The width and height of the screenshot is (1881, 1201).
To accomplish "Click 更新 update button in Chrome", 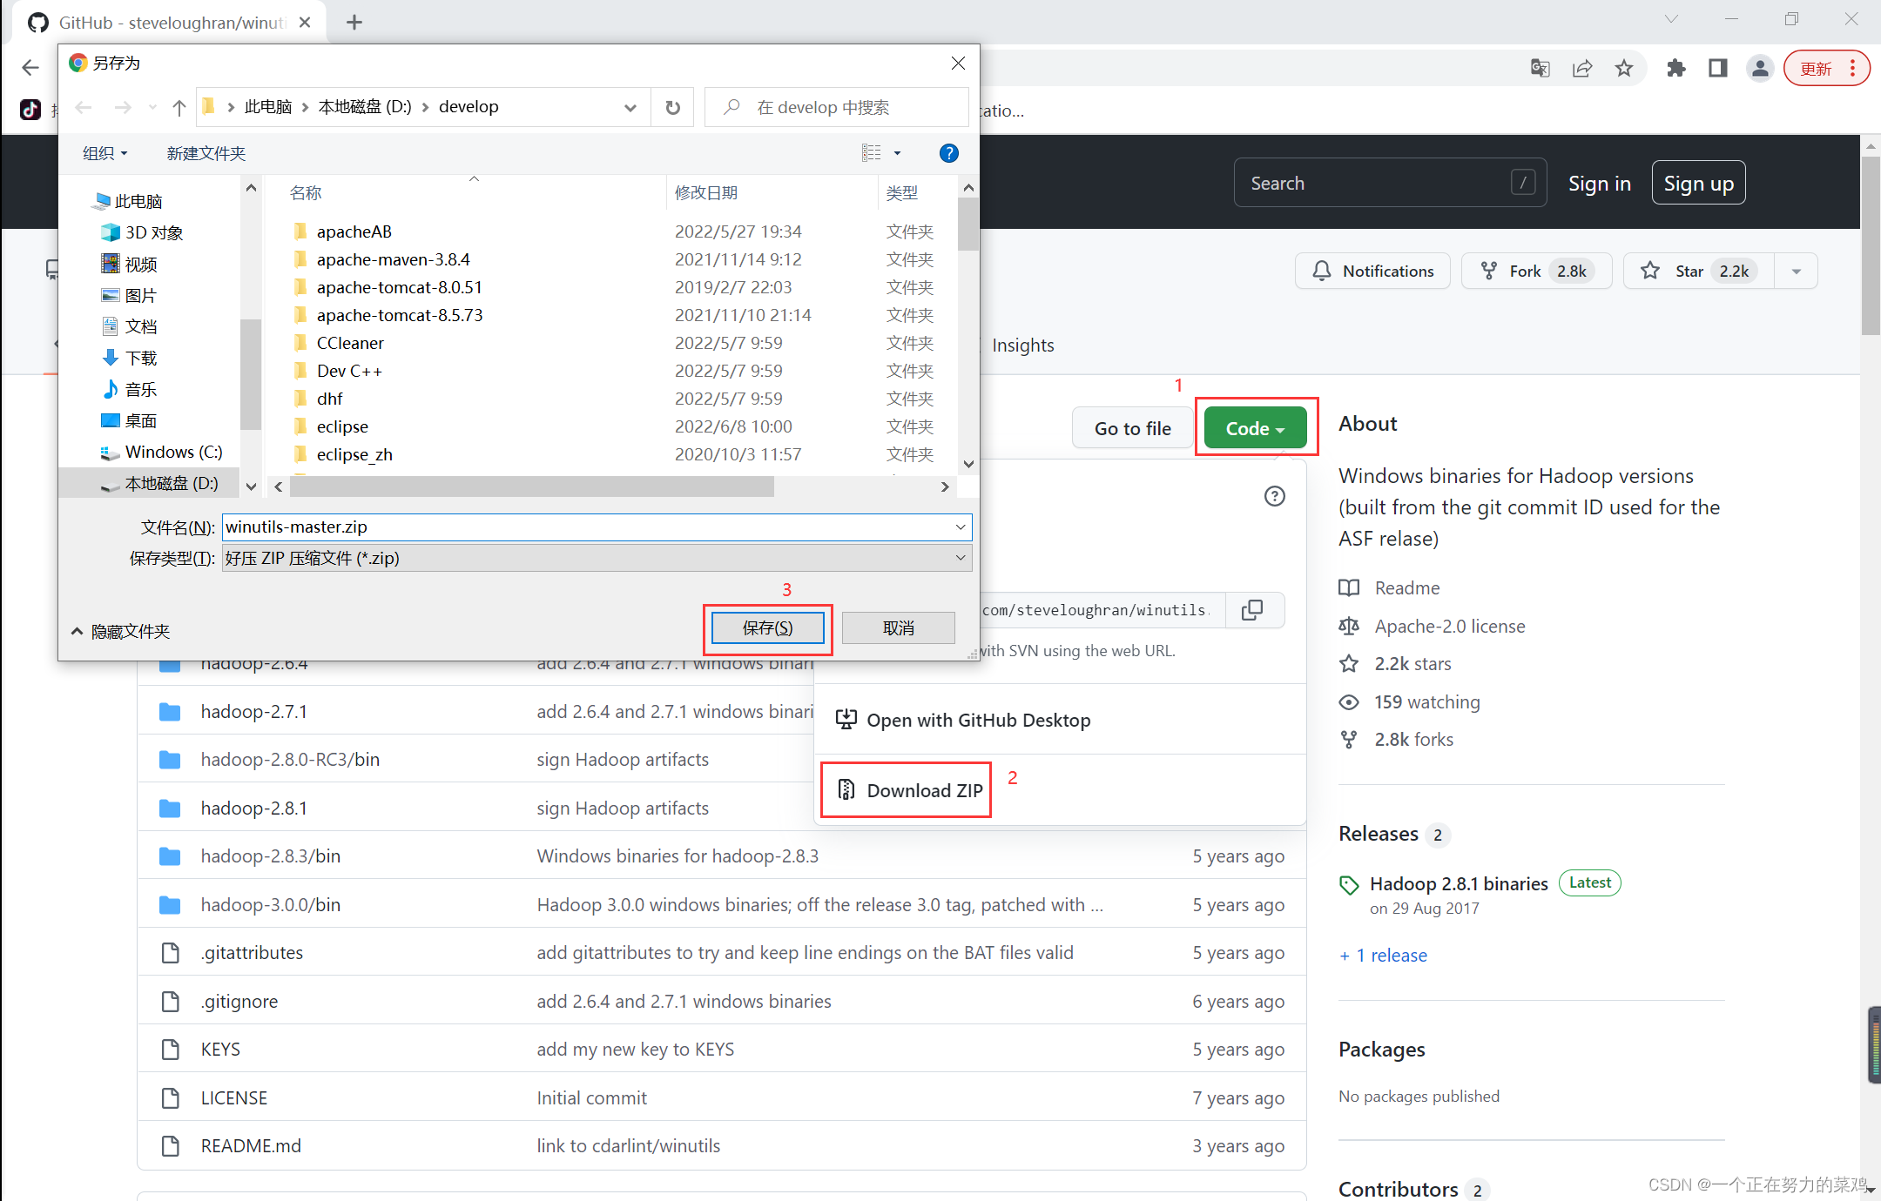I will 1816,68.
